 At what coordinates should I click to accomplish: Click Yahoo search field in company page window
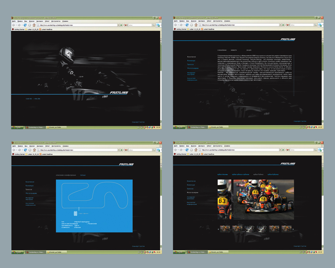click(302, 25)
